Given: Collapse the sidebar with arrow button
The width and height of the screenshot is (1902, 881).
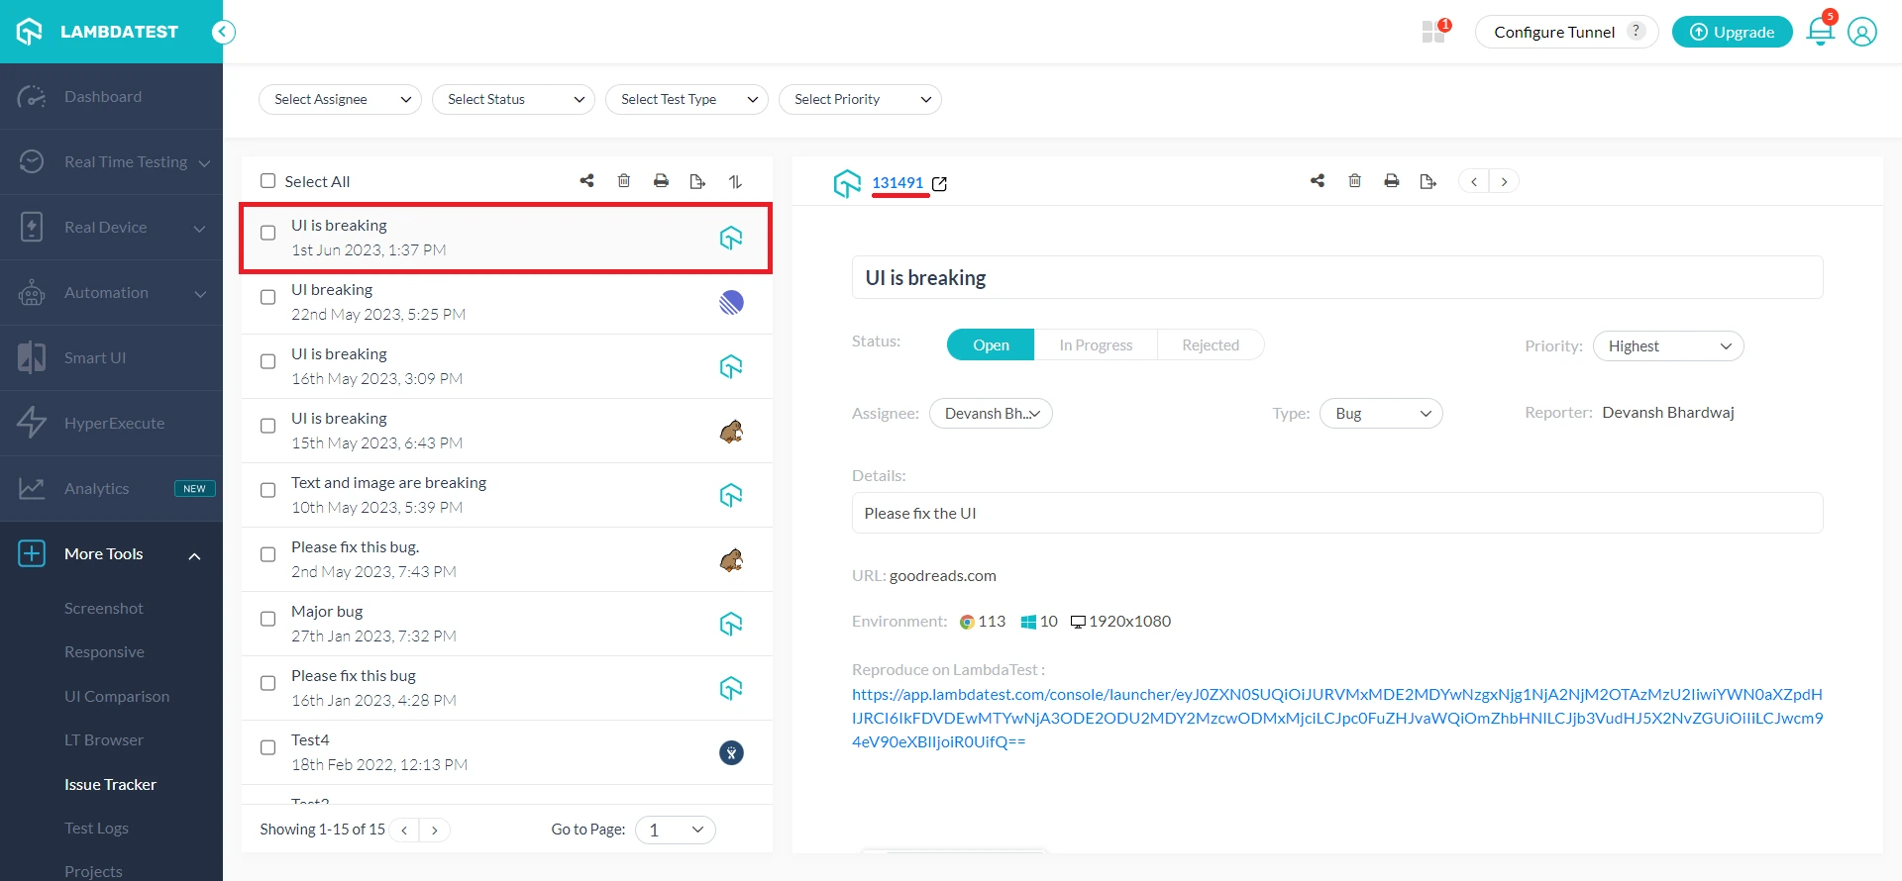Looking at the screenshot, I should [224, 32].
